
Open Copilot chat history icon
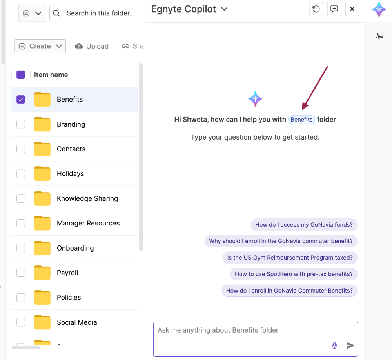coord(316,9)
